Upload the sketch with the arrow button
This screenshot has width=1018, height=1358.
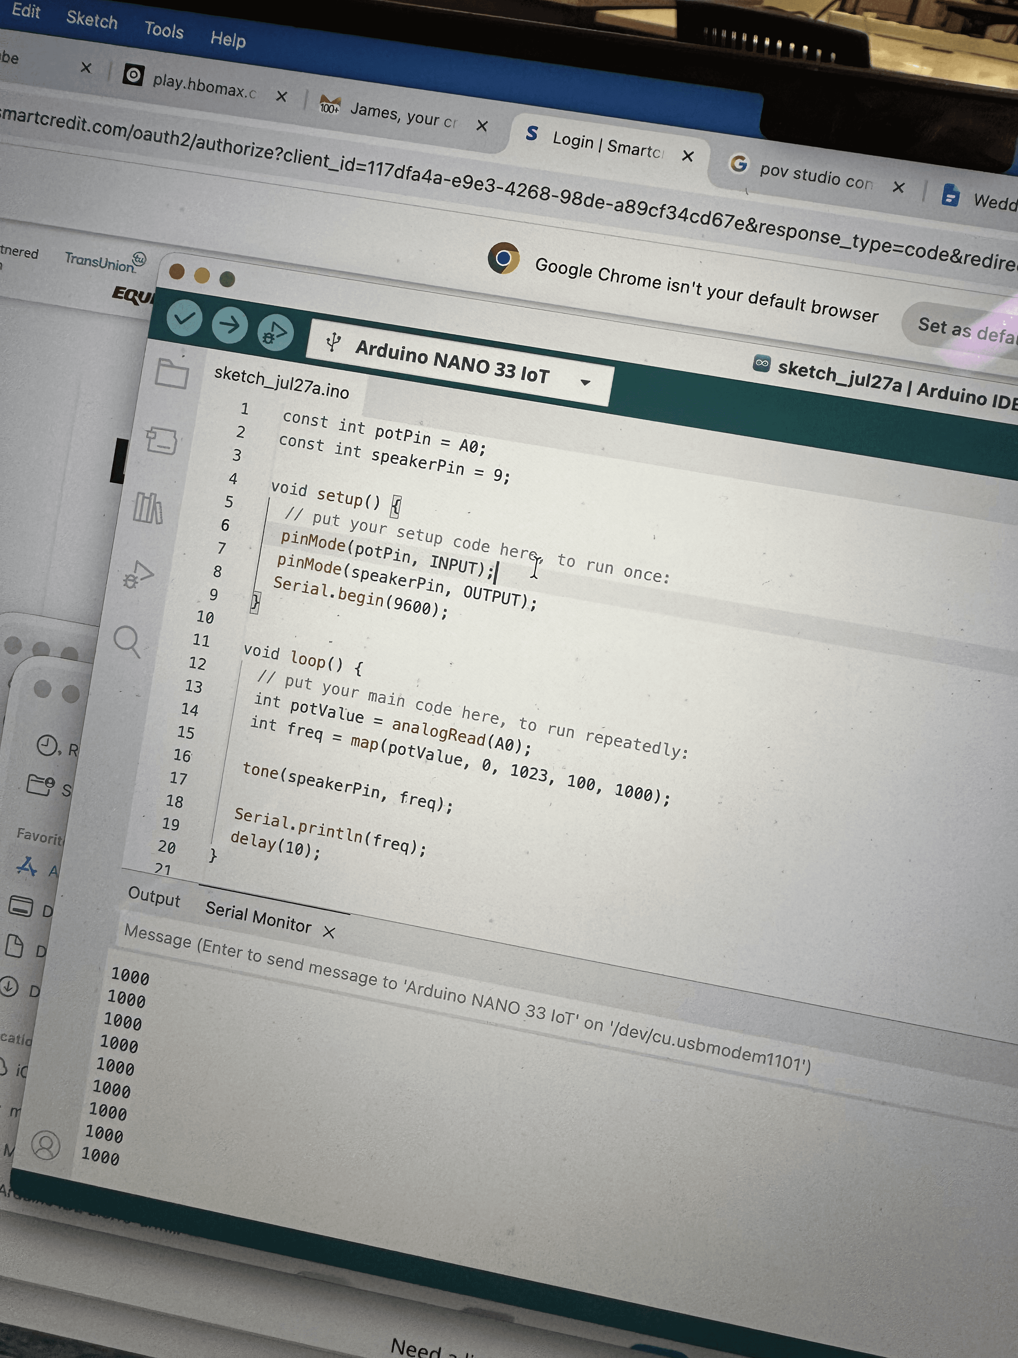coord(230,325)
